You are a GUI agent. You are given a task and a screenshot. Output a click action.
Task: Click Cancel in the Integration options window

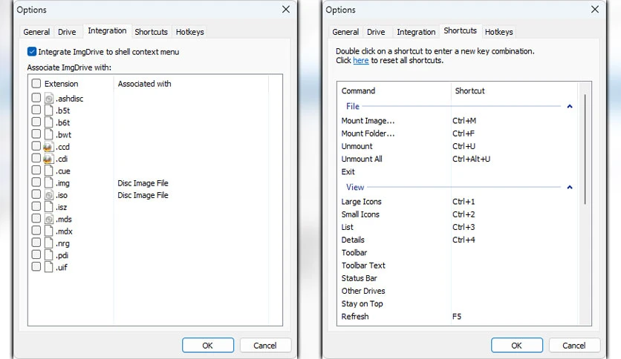265,345
